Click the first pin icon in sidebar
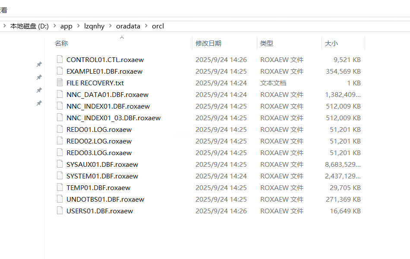This screenshot has height=259, width=410. click(x=39, y=64)
